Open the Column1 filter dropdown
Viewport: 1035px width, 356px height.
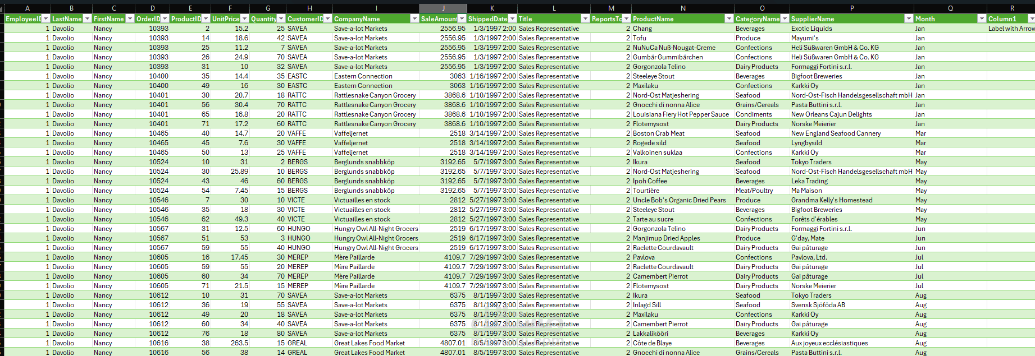pos(1031,19)
